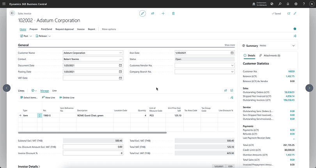Open Outstanding Orders value 58,838.03
Screen dimensions: 316x168
pyautogui.click(x=289, y=92)
